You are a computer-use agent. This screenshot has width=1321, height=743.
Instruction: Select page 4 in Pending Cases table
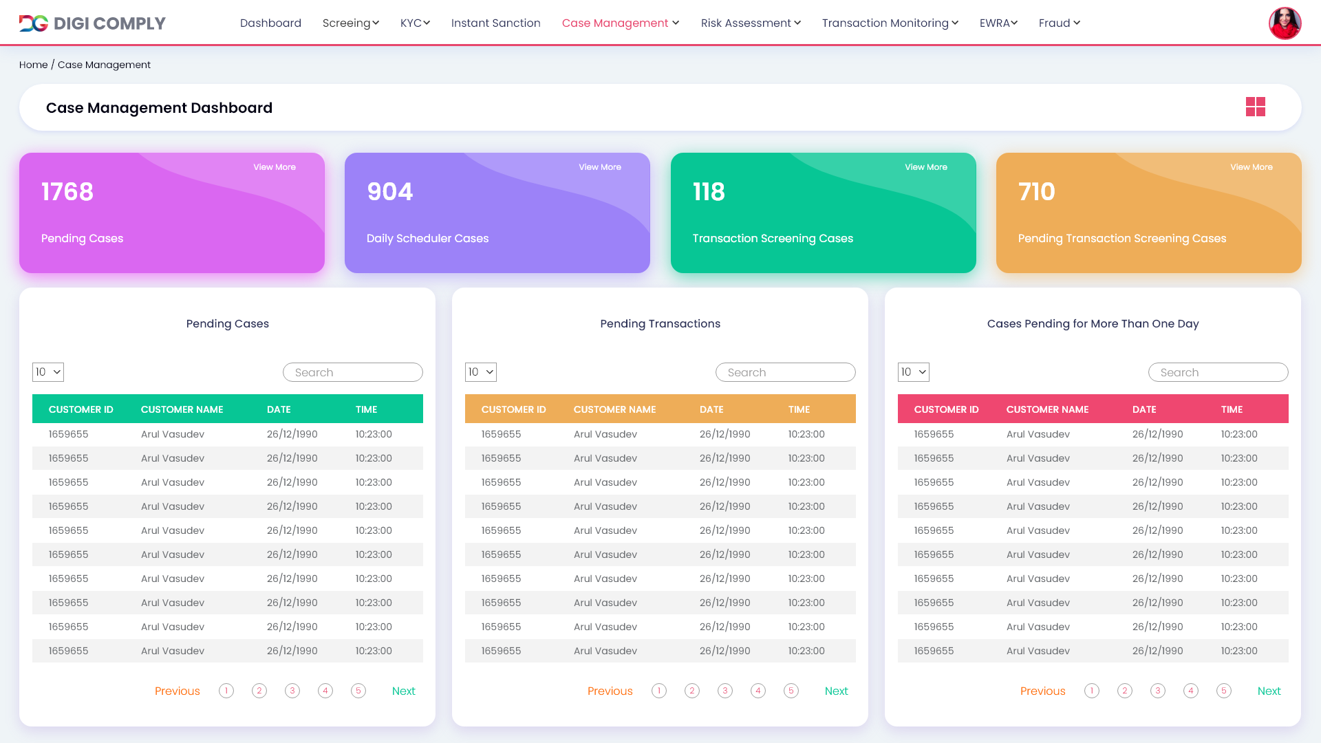pos(325,691)
